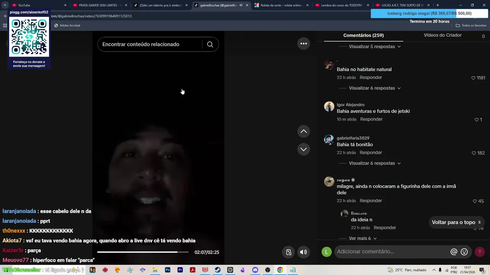Open Igor Alejandro's profile name
The width and height of the screenshot is (490, 275).
pos(351,105)
